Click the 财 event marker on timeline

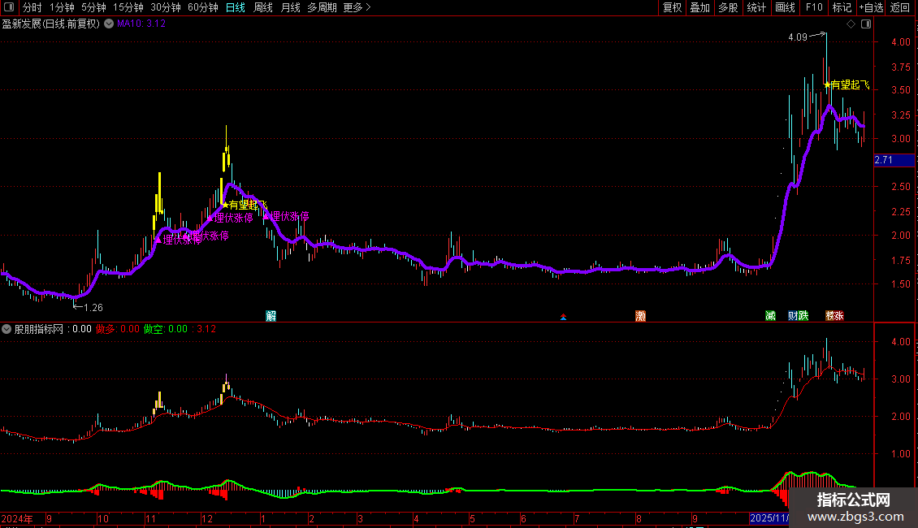pyautogui.click(x=793, y=316)
